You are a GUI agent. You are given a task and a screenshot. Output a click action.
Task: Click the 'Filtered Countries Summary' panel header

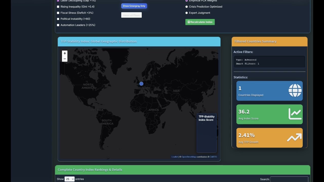click(270, 41)
